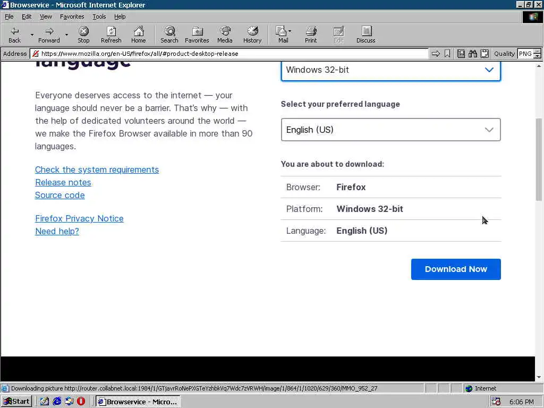
Task: Open the Release notes link
Action: [63, 183]
